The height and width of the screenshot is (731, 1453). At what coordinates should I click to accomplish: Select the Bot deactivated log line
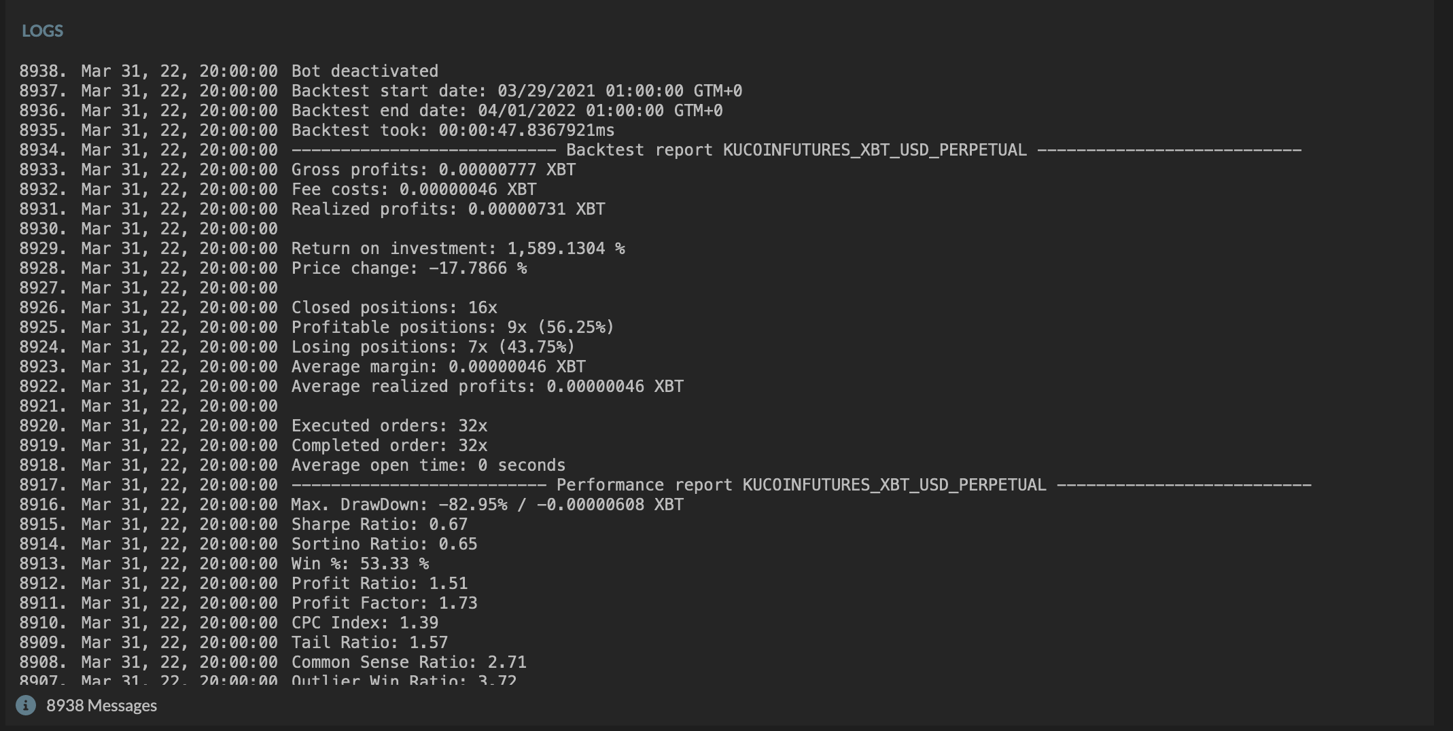(x=228, y=71)
